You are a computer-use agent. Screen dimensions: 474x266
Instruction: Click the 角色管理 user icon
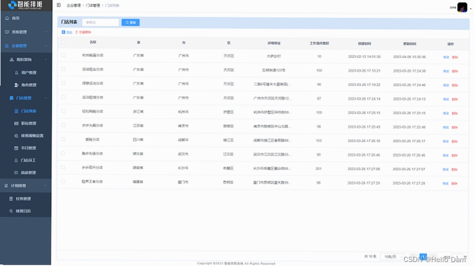17,85
